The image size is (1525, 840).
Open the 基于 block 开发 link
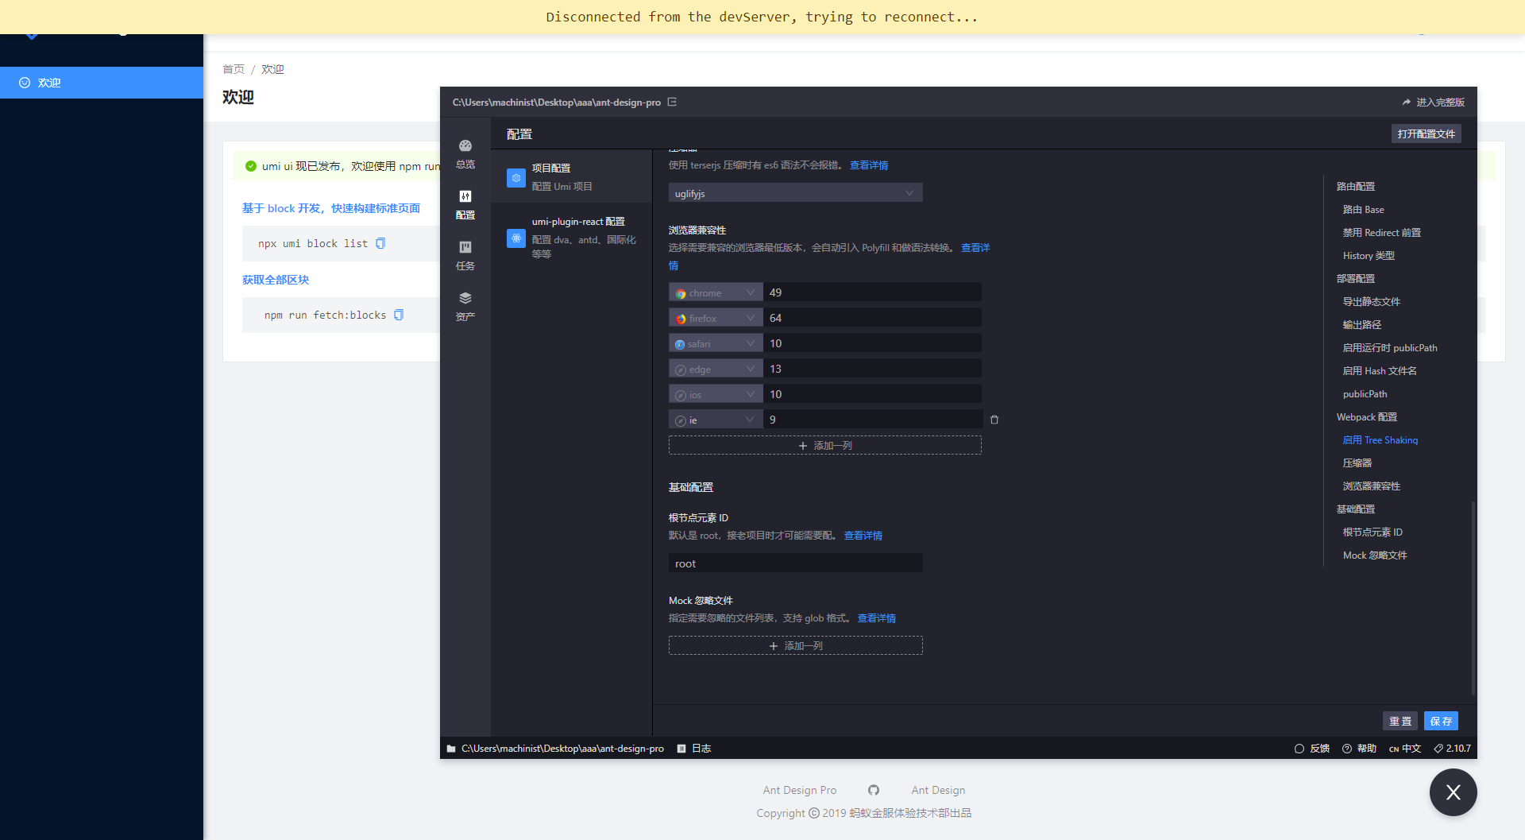click(331, 208)
